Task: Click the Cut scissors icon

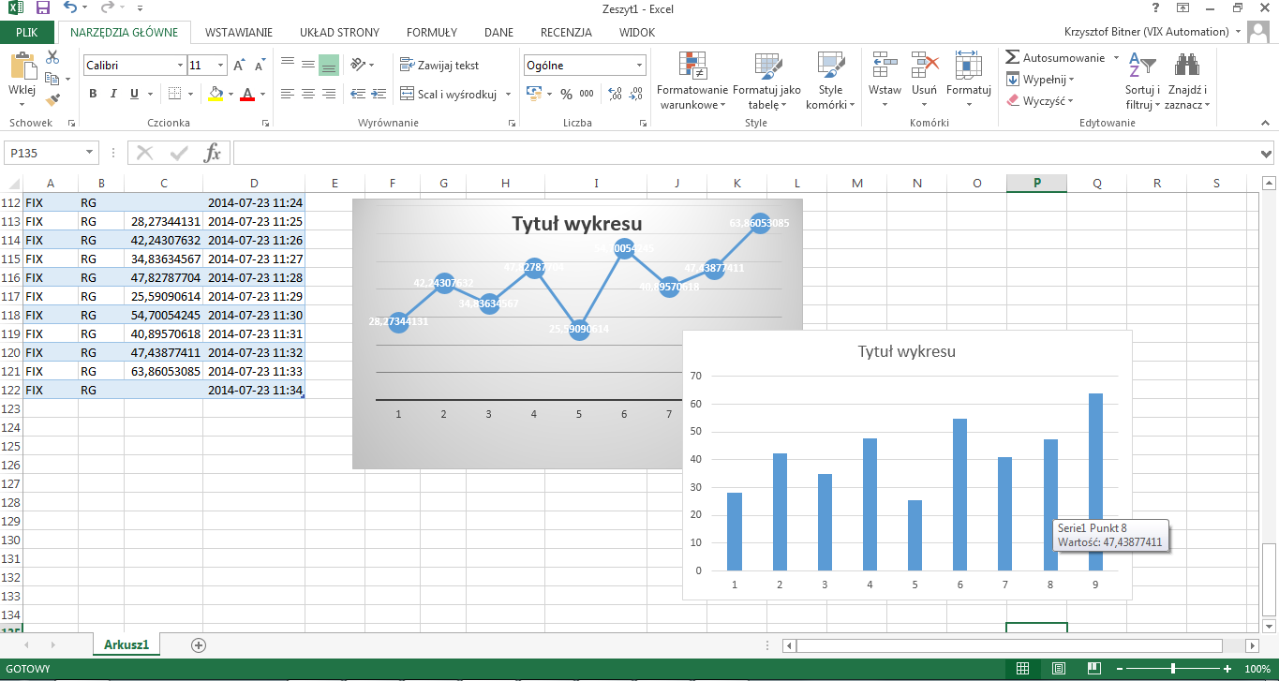Action: pos(52,58)
